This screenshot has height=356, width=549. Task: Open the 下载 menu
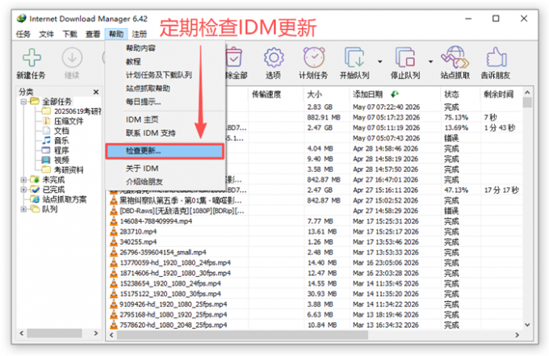click(x=69, y=34)
